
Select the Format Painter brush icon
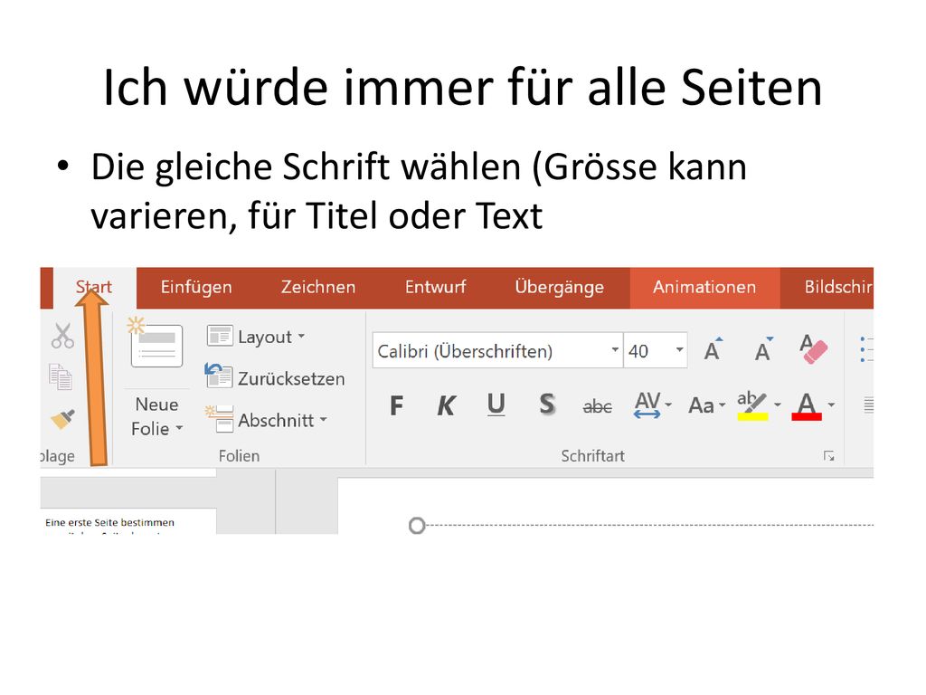[62, 419]
